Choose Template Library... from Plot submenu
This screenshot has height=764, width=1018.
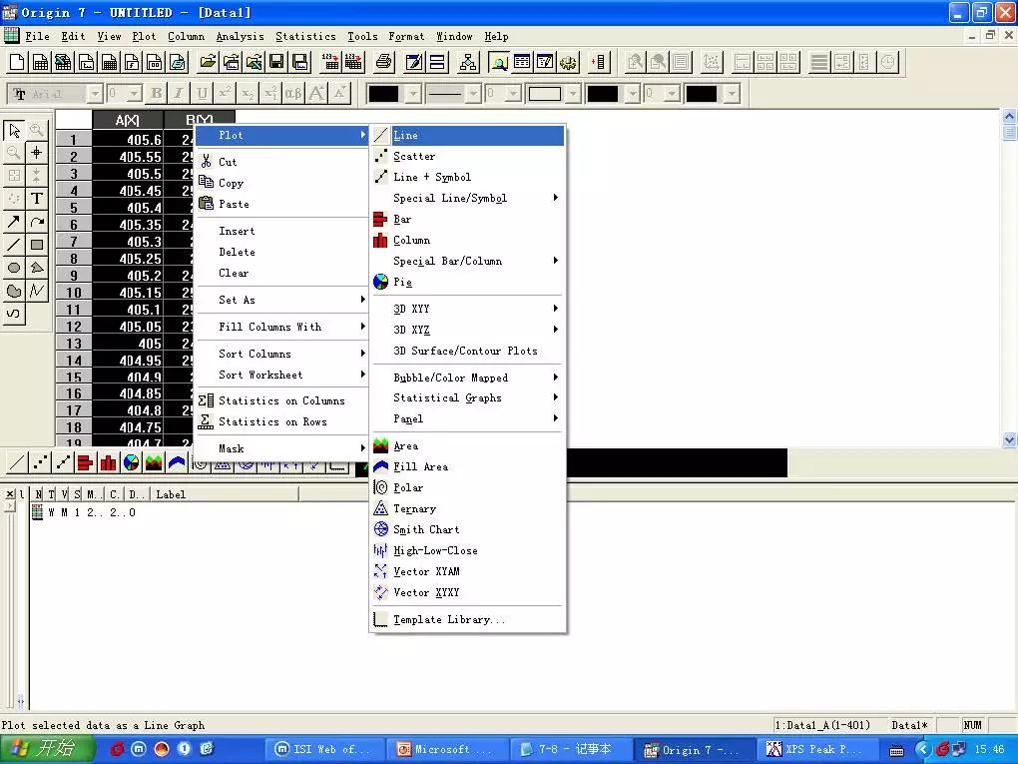tap(467, 619)
